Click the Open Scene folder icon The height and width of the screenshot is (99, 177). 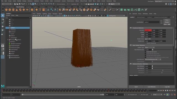tap(17, 4)
